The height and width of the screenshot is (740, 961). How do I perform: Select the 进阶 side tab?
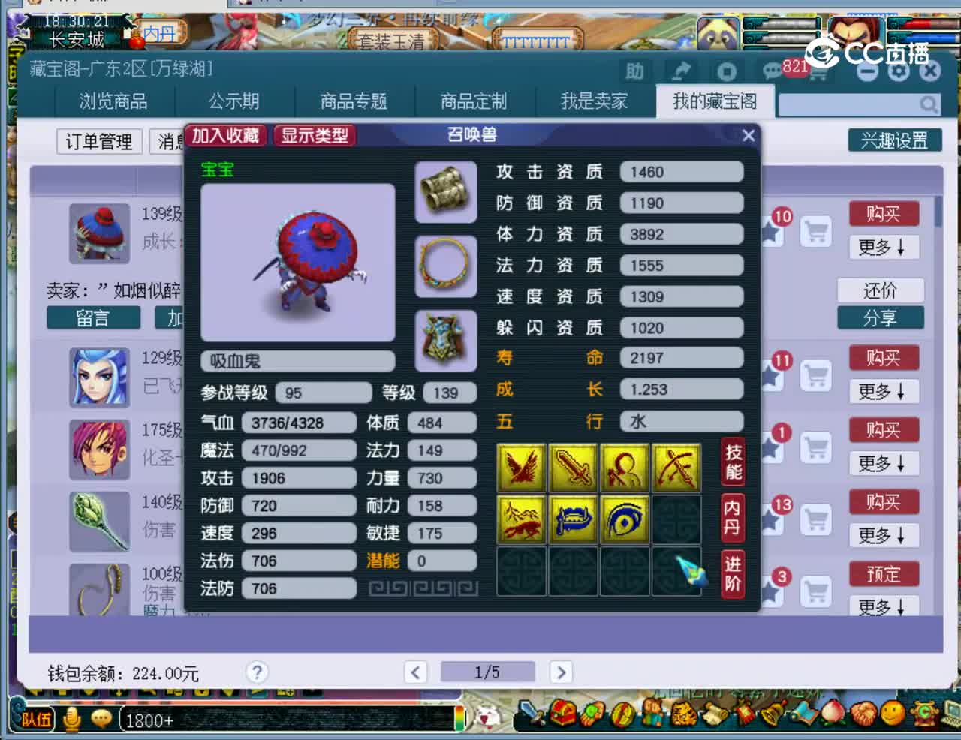point(733,573)
